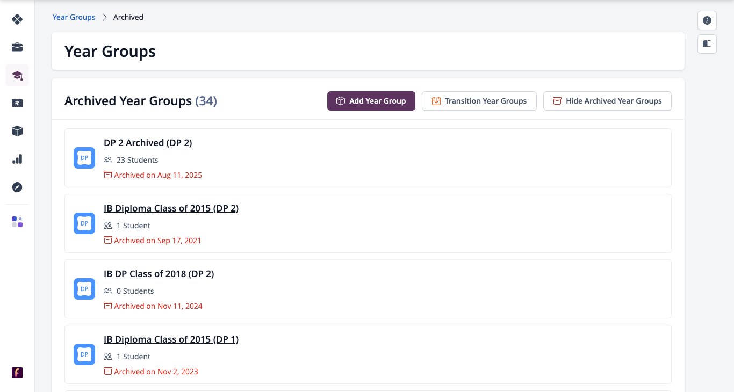Open IB Diploma Class of 2015 (DP 2)
This screenshot has width=734, height=392.
point(171,208)
